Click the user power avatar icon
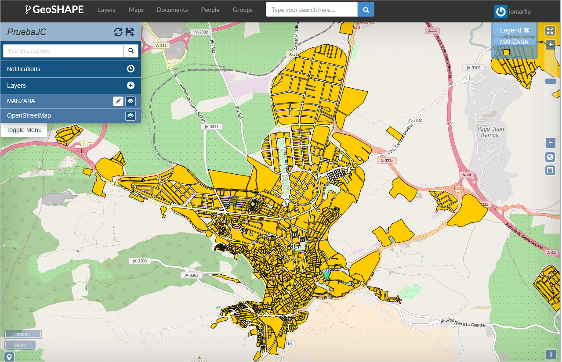Viewport: 562px width, 362px height. [501, 12]
